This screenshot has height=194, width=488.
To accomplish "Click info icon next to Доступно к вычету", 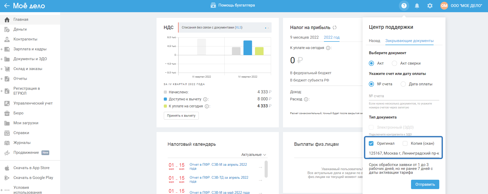I will click(x=205, y=99).
